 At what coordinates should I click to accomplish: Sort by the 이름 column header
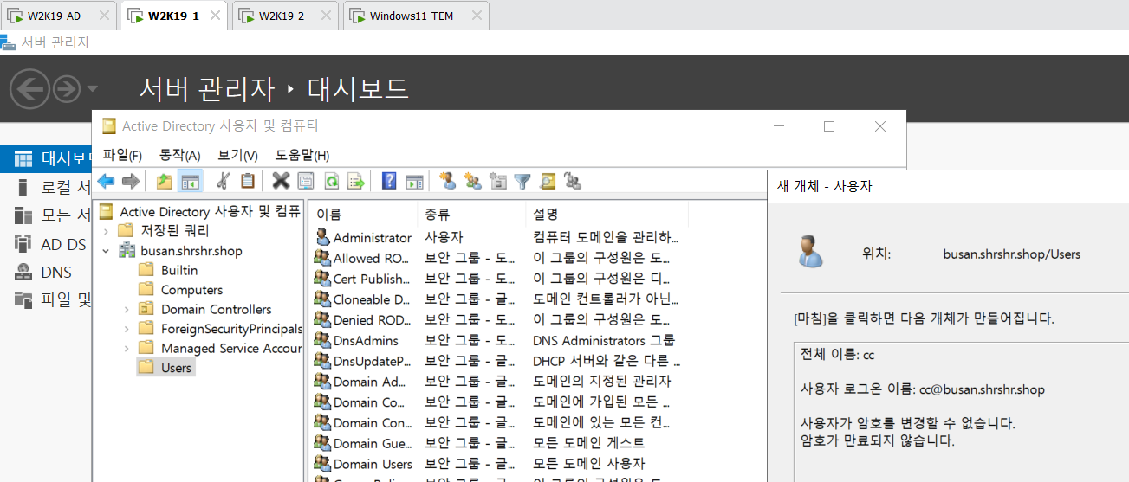click(x=363, y=213)
